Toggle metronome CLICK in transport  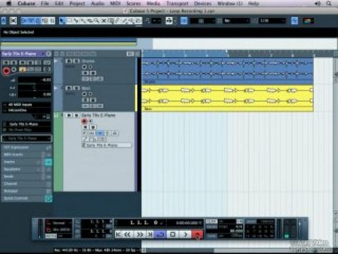click(211, 222)
